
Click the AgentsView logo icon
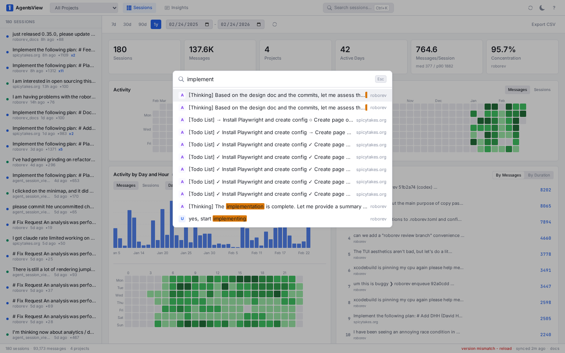10,8
